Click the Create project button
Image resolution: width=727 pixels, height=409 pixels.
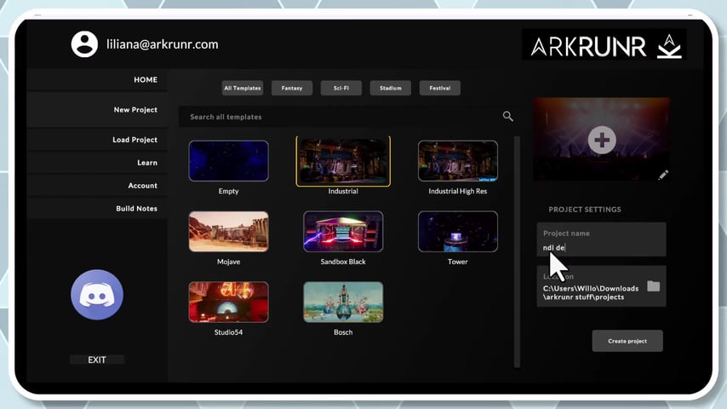point(627,341)
